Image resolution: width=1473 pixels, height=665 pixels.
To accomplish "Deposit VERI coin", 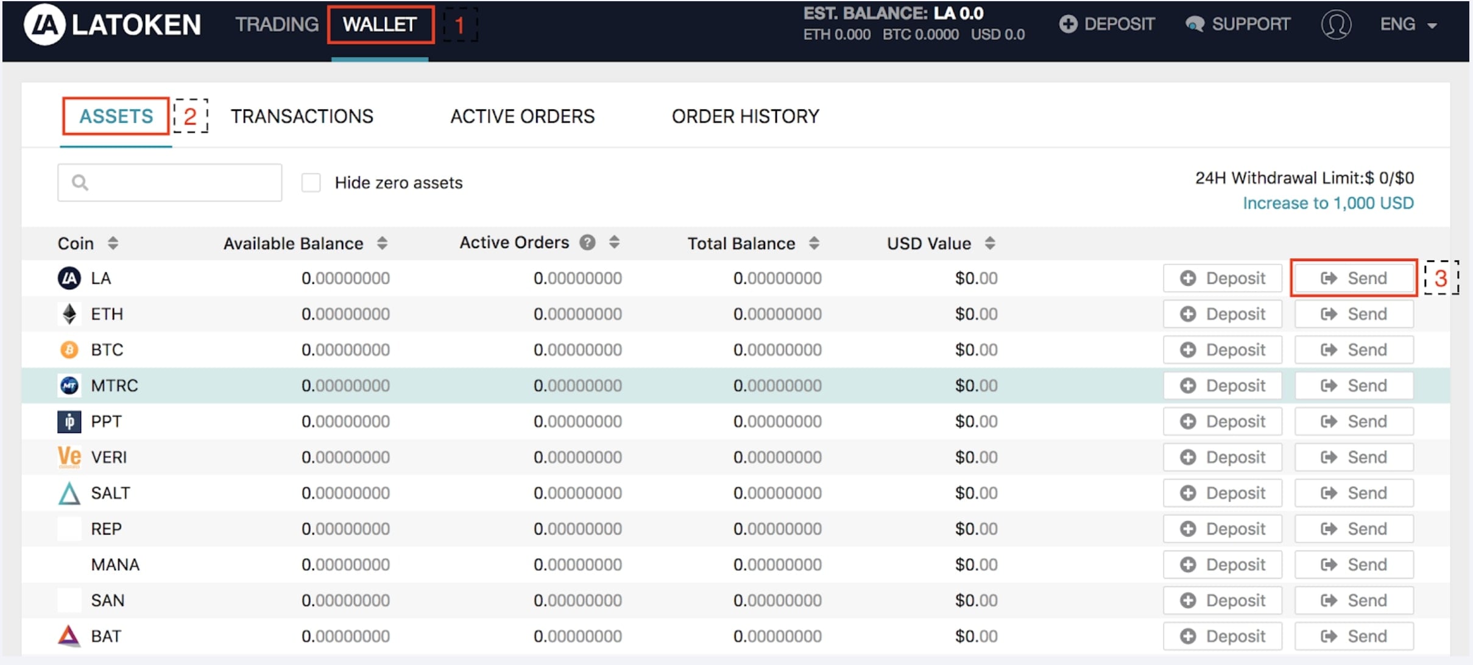I will (x=1223, y=457).
